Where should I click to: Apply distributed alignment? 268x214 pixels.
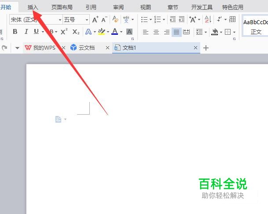186,32
